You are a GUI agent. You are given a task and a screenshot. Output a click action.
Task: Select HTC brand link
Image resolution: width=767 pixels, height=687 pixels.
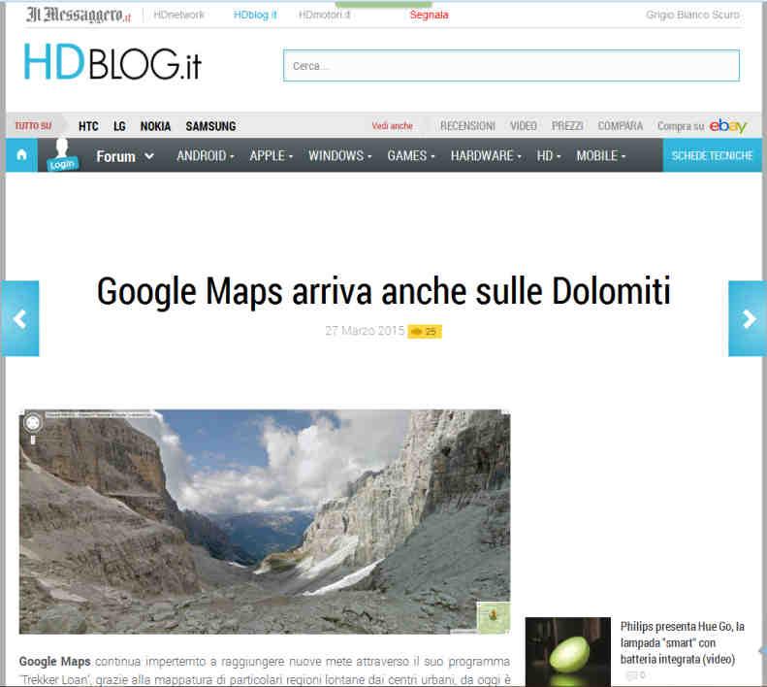88,126
